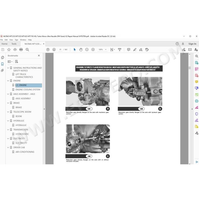Open page thumbnails panel
The image size is (199, 199).
point(3,57)
